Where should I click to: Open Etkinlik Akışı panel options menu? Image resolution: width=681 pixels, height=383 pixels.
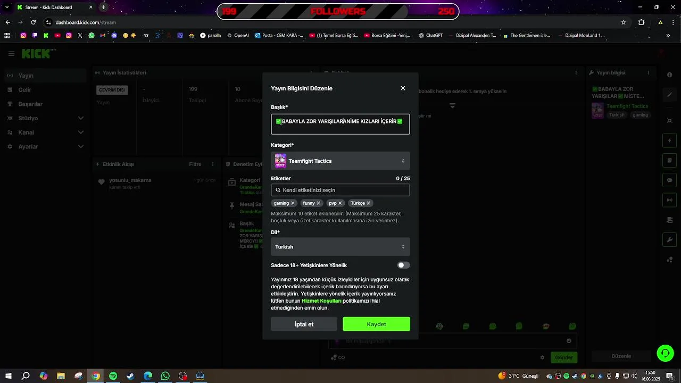click(x=213, y=164)
